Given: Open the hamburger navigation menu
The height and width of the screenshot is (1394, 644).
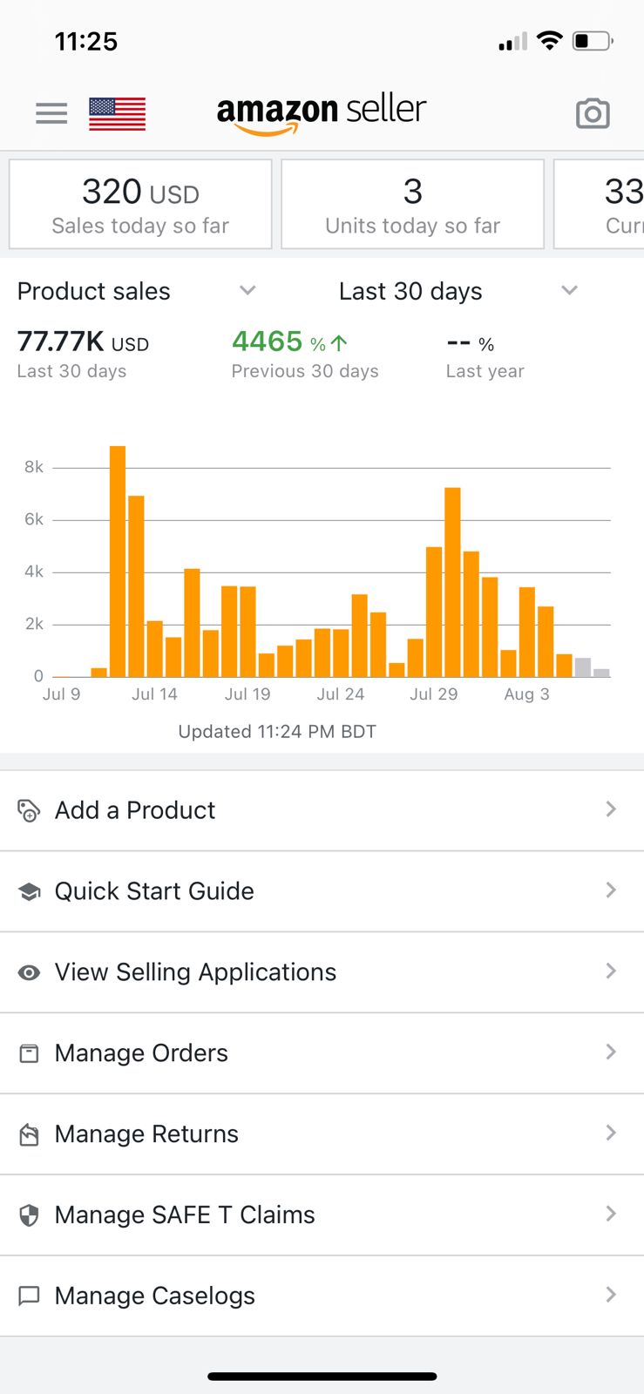Looking at the screenshot, I should coord(51,114).
